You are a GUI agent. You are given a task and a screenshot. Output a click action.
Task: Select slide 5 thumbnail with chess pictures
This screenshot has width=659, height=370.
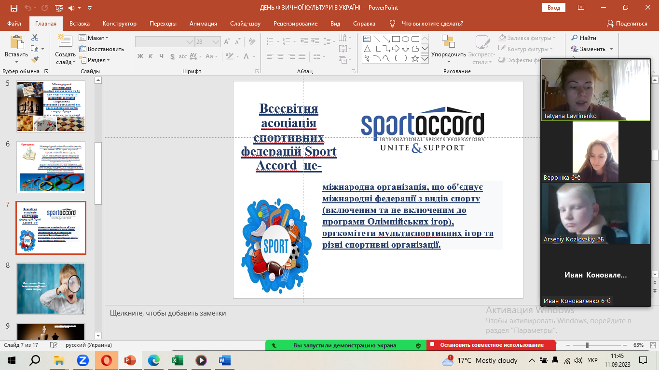pos(51,106)
